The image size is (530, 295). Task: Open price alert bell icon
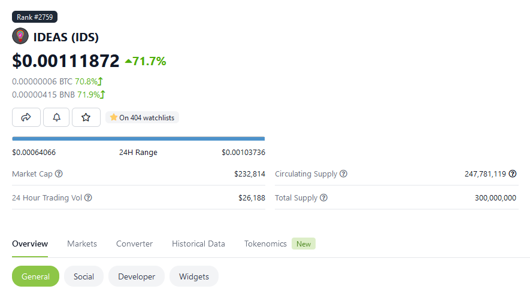(56, 117)
